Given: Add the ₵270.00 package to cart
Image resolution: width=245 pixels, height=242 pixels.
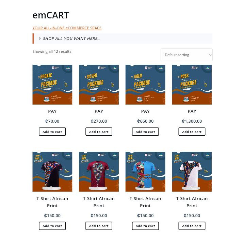Looking at the screenshot, I should click(99, 132).
